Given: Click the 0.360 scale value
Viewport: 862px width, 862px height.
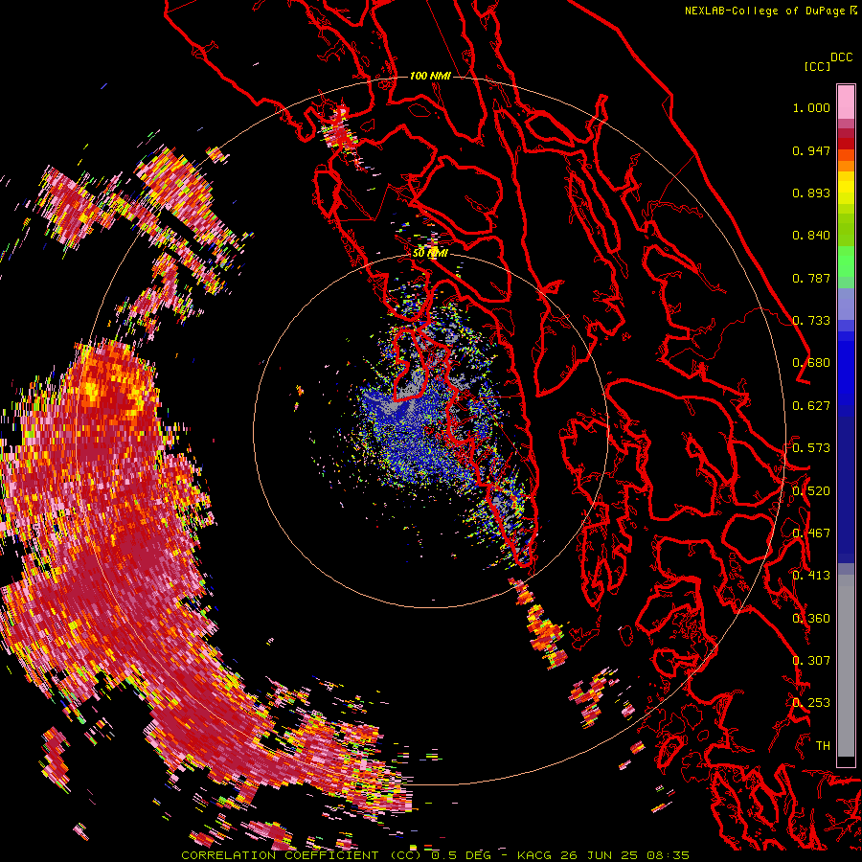Looking at the screenshot, I should (811, 619).
